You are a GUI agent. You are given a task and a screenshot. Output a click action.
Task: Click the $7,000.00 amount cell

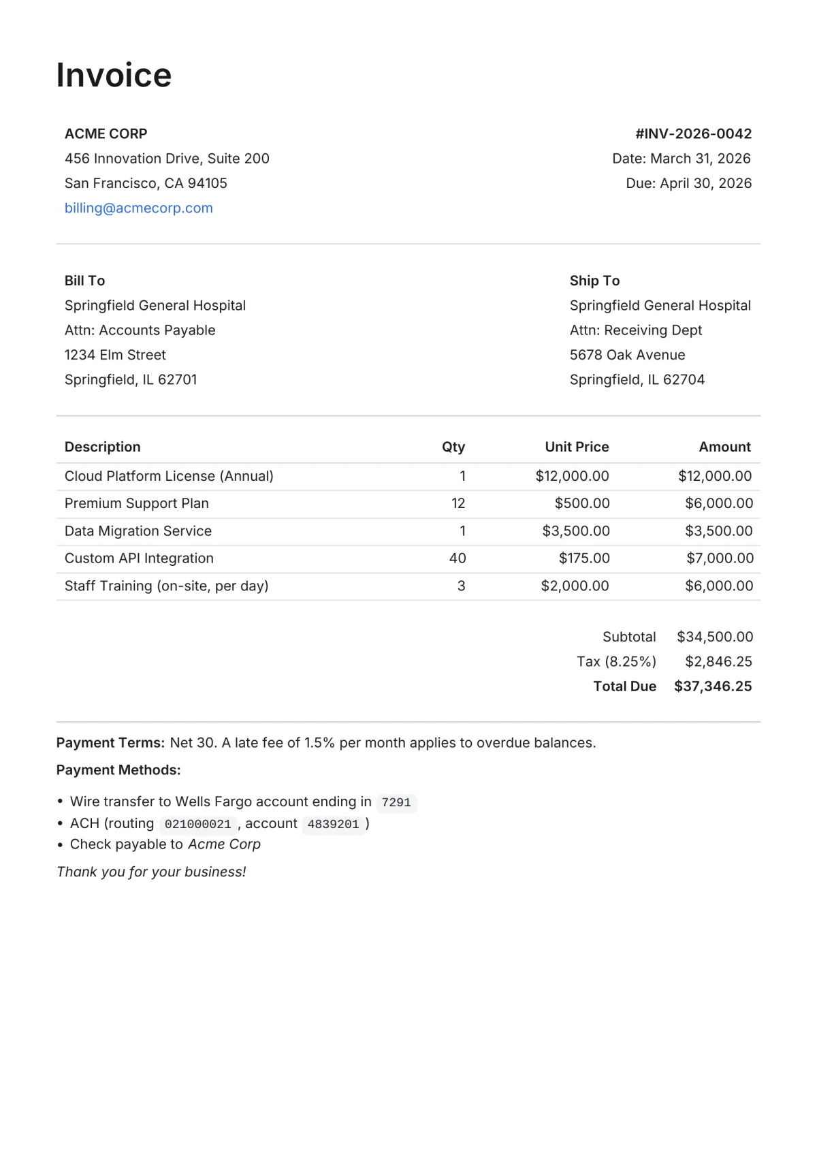720,558
